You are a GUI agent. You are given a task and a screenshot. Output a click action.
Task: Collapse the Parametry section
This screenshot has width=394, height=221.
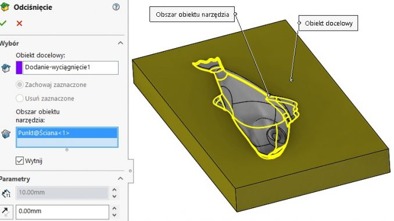pos(121,179)
